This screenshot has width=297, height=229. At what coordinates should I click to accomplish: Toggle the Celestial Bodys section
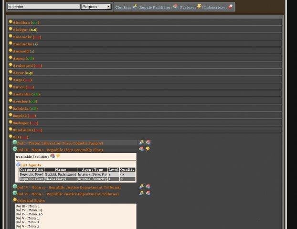tap(31, 200)
